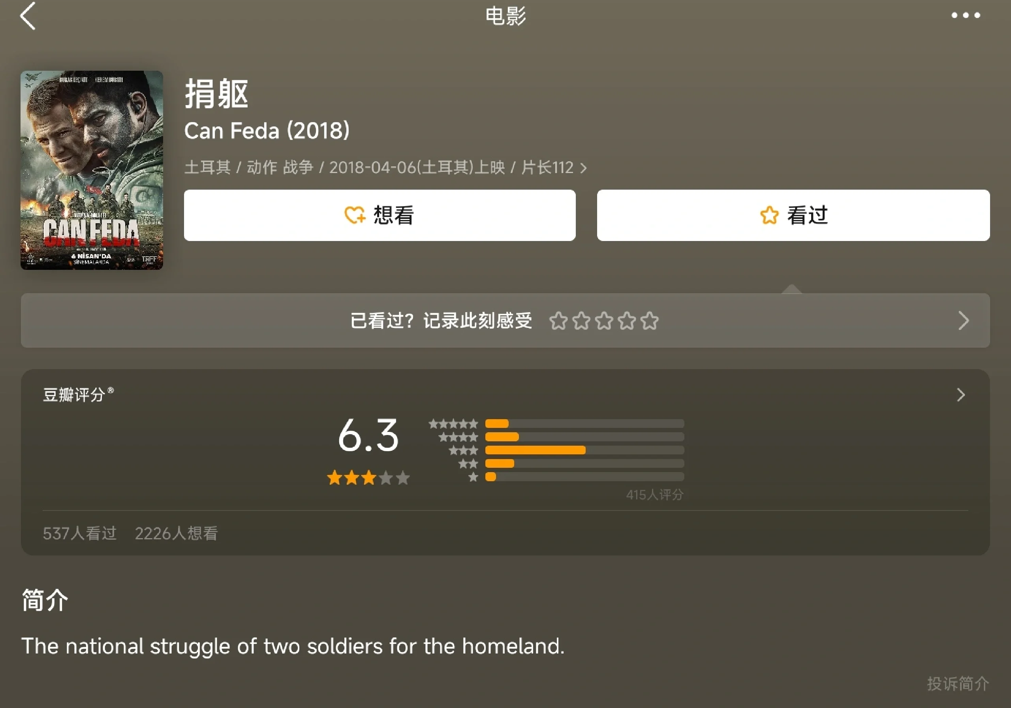Tap the 6.3 Douban score
This screenshot has height=708, width=1011.
click(x=368, y=435)
